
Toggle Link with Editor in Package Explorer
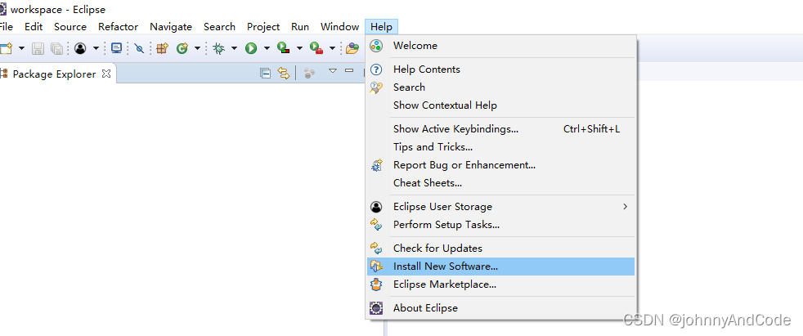[283, 74]
